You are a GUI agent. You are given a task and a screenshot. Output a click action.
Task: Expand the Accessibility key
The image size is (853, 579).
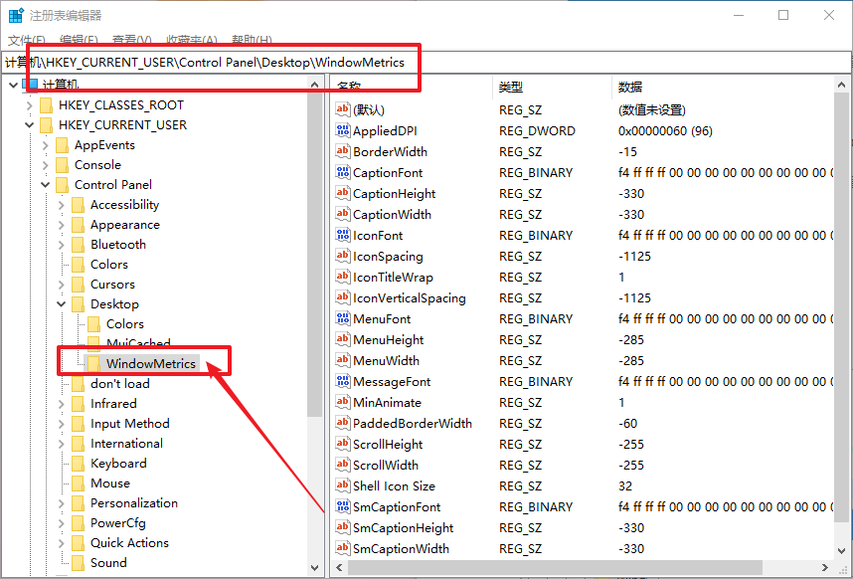[x=62, y=205]
